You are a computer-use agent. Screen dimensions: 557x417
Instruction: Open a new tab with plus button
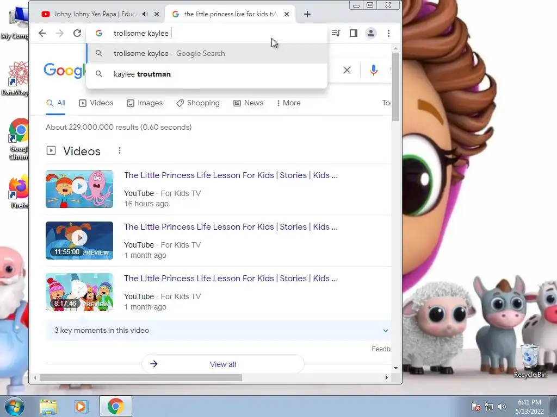(x=307, y=14)
